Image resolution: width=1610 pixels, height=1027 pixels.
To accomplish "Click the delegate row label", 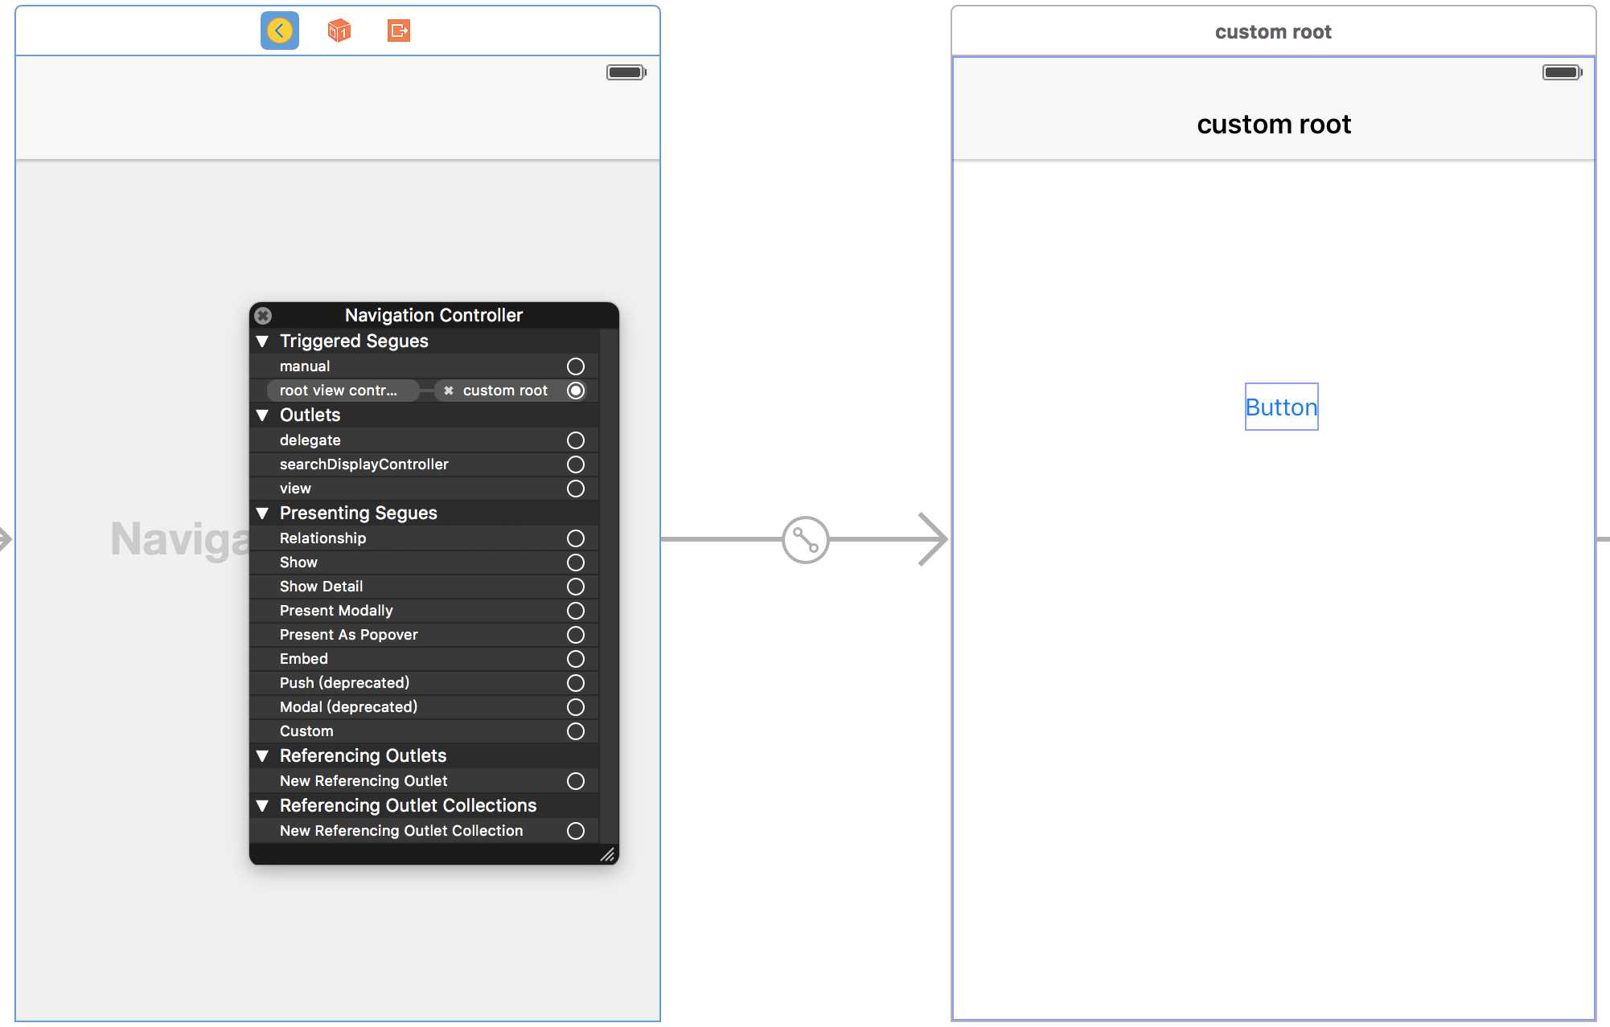I will [310, 440].
